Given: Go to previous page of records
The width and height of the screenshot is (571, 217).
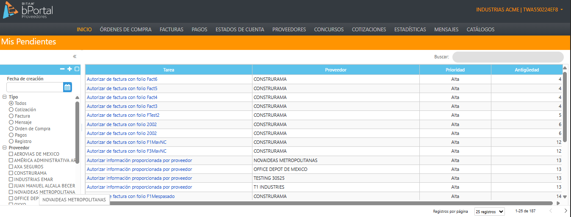Looking at the screenshot, I should click(x=551, y=211).
